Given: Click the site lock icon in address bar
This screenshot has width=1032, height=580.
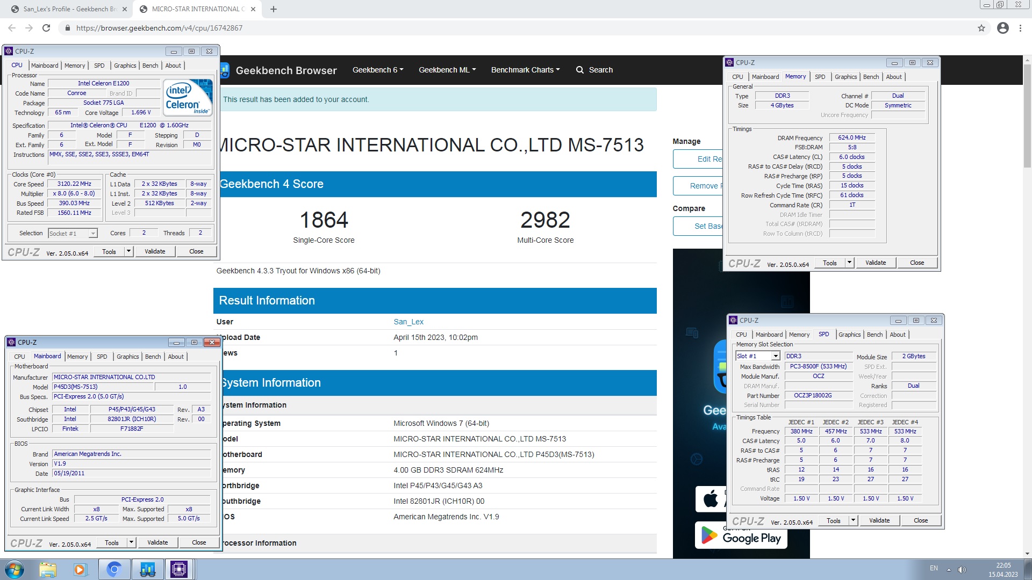Looking at the screenshot, I should point(67,28).
